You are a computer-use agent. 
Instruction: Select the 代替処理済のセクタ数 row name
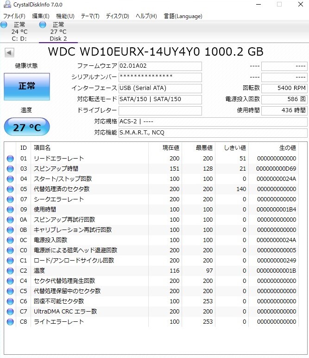point(62,189)
